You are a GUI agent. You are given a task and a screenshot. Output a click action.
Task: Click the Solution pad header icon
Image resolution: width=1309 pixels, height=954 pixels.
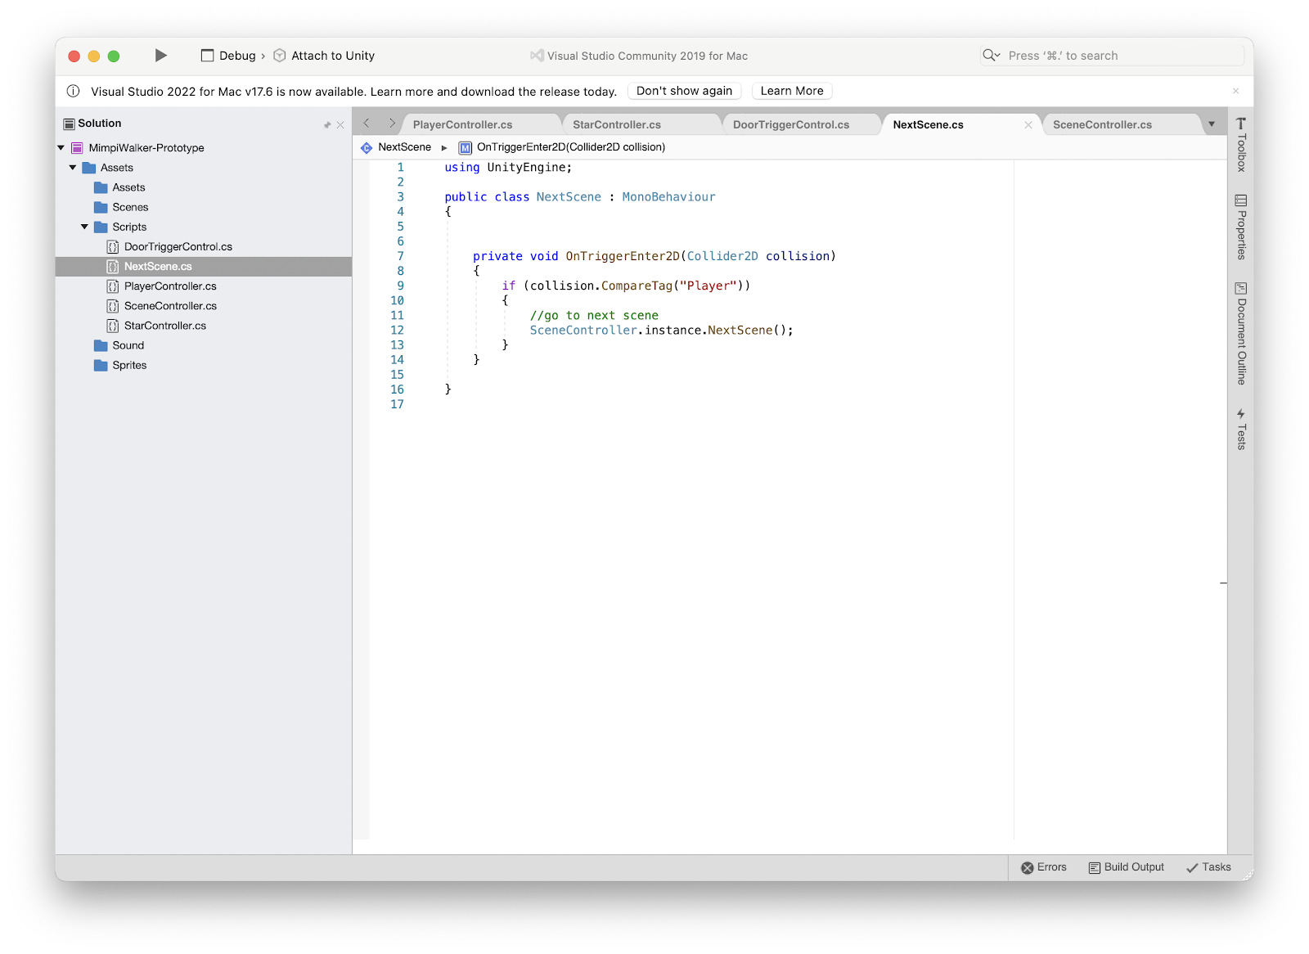[69, 124]
